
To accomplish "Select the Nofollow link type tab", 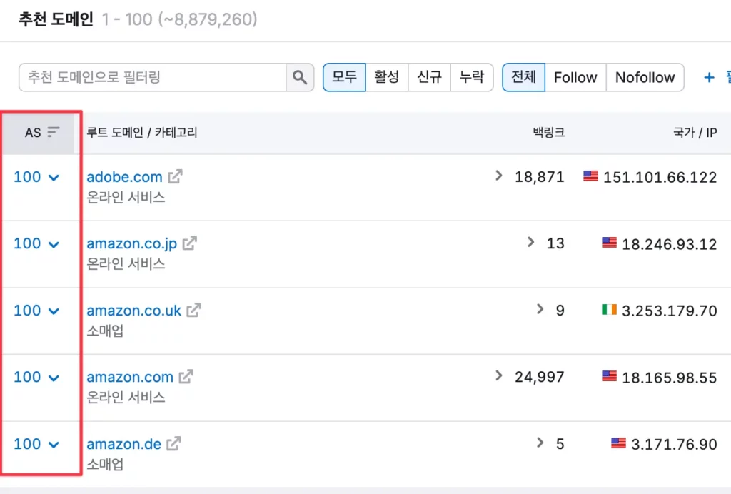I will (x=645, y=77).
